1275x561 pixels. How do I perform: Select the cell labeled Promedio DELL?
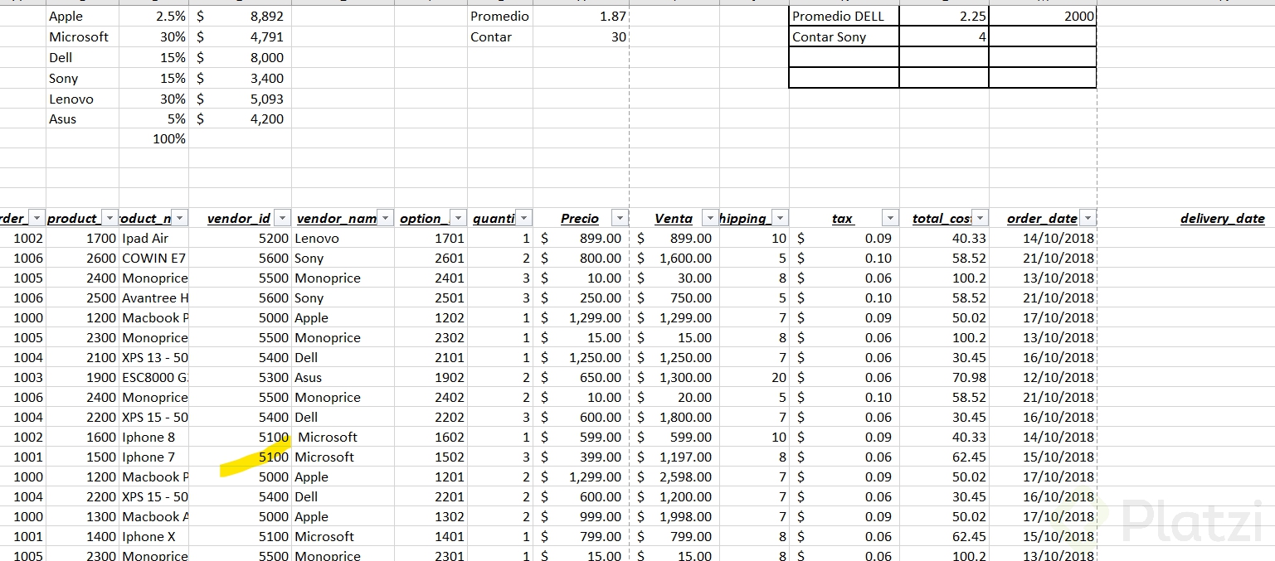pyautogui.click(x=844, y=16)
